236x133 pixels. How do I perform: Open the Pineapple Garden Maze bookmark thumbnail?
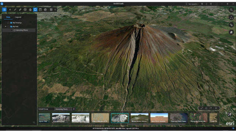(x=199, y=118)
